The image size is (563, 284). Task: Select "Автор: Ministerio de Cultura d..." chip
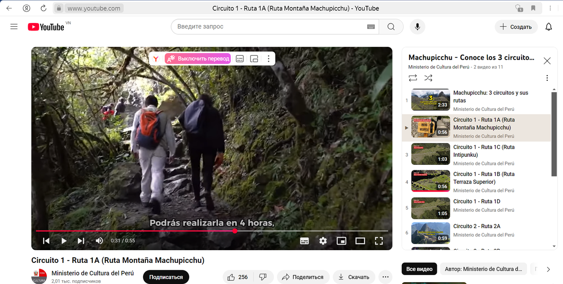483,269
